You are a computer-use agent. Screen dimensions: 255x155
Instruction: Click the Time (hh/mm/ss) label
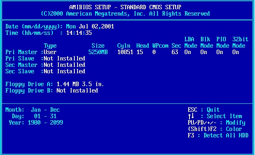[34, 33]
